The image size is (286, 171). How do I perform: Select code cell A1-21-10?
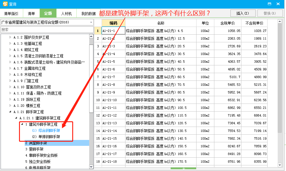(x=114, y=100)
